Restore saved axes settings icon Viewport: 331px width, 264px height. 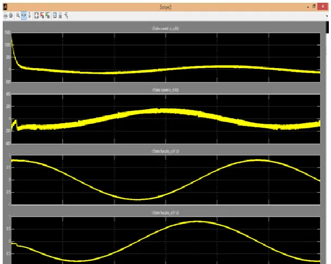[48, 15]
